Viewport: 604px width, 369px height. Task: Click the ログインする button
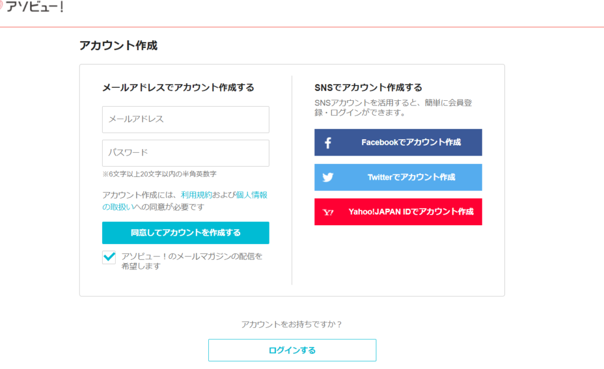(x=292, y=350)
